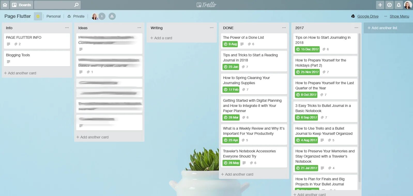This screenshot has height=196, width=413.
Task: Open Prepare Yourself for the Holidays card
Action: (325, 66)
